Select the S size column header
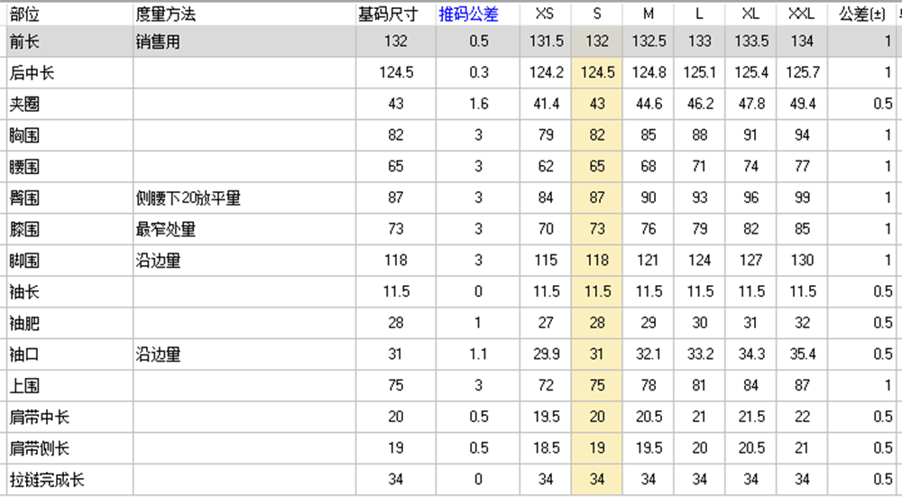 point(596,14)
